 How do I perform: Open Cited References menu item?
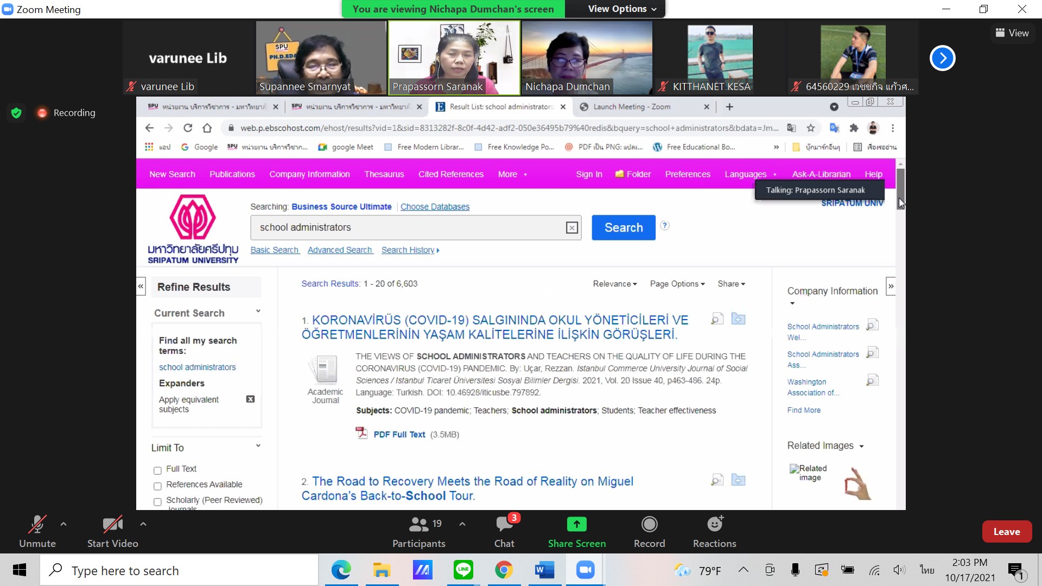point(450,174)
